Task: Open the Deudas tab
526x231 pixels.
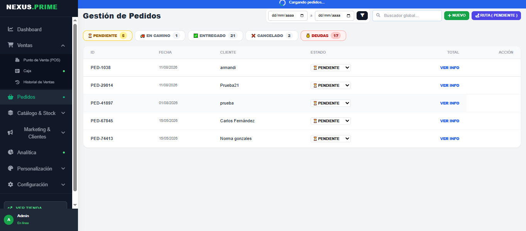Action: (x=323, y=35)
